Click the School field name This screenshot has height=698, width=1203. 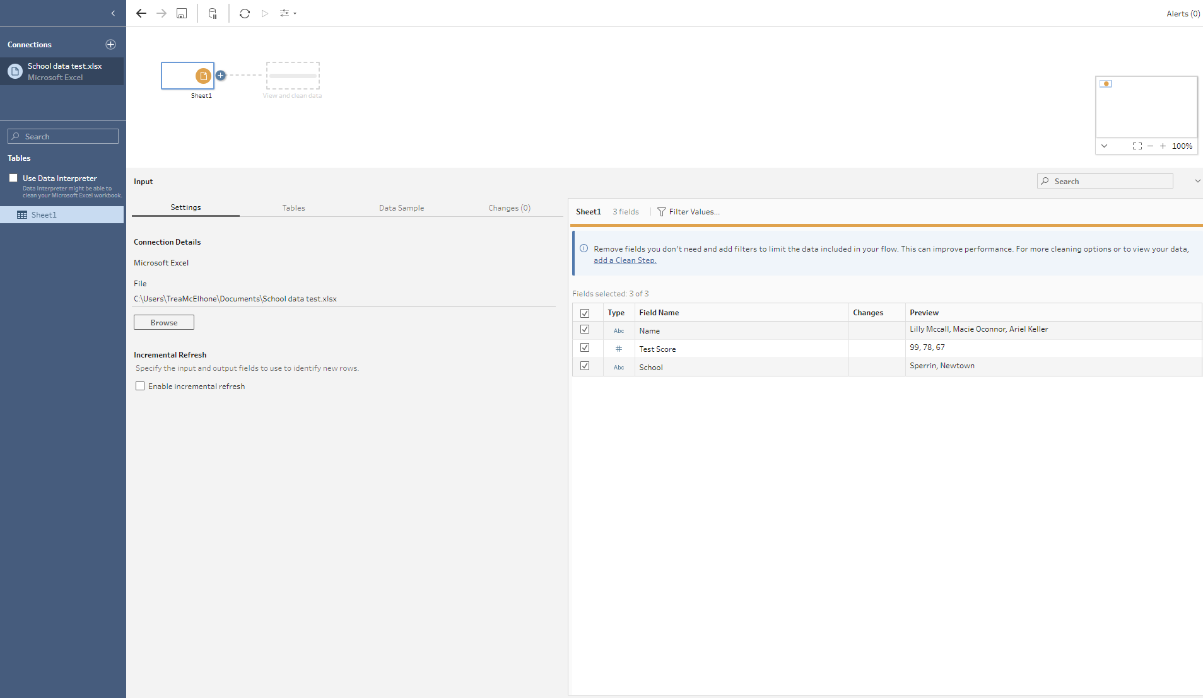click(650, 367)
